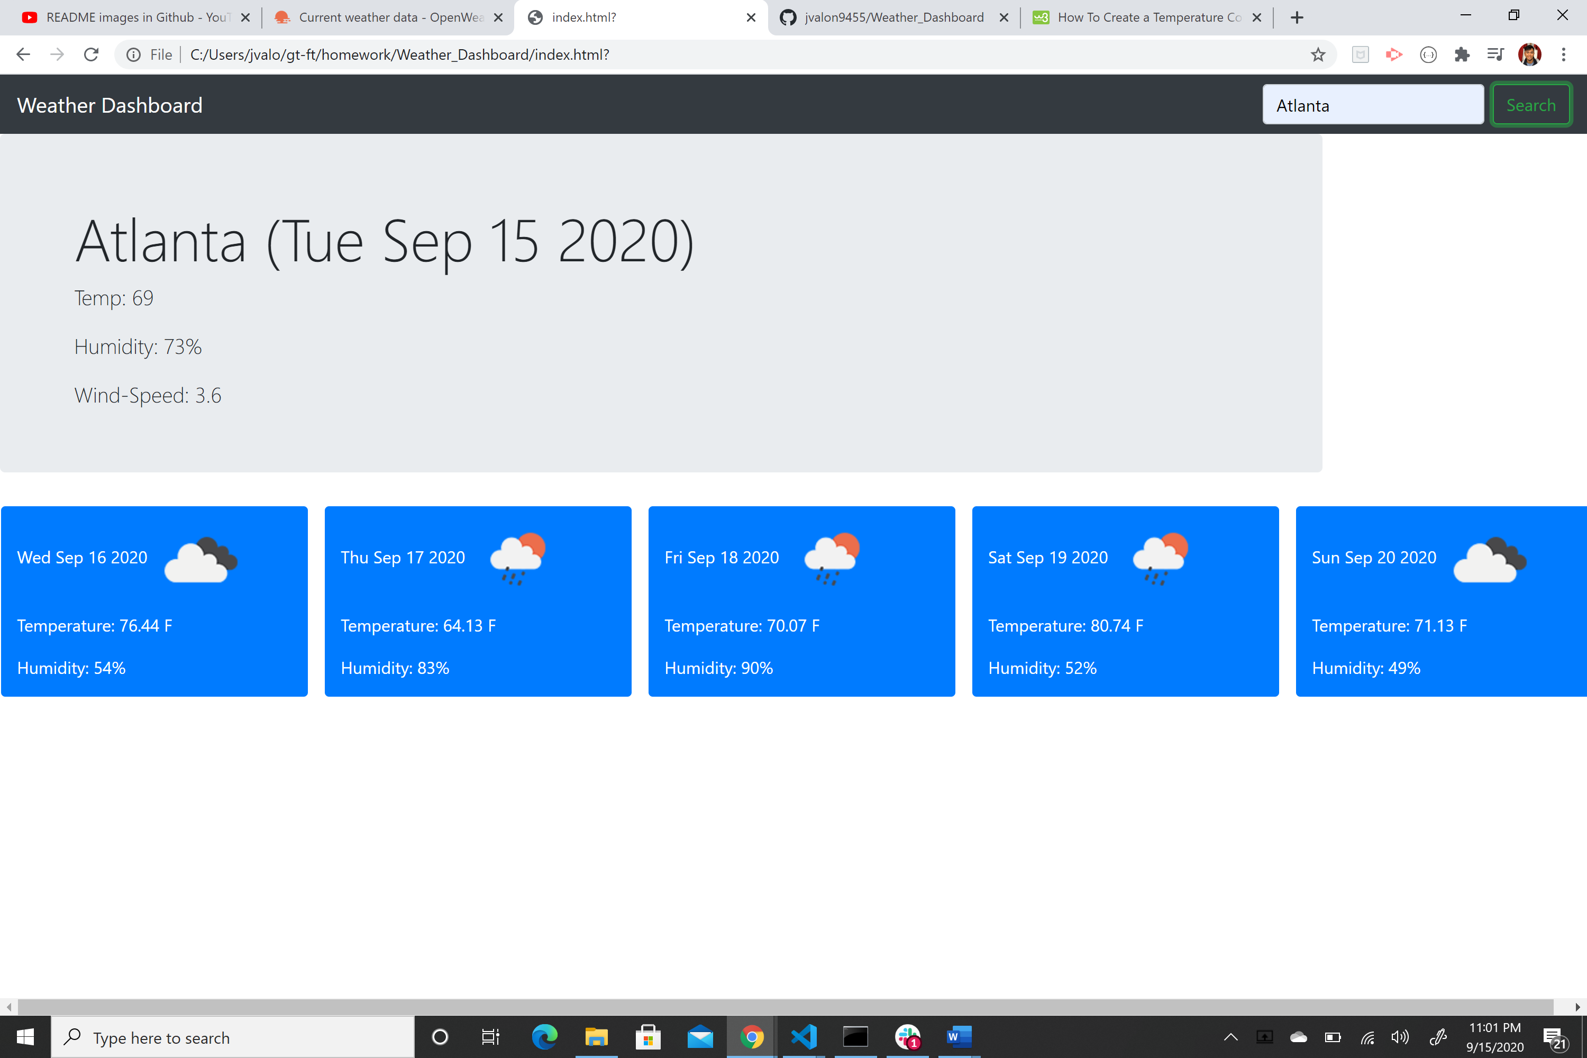Open the media playback controls icon
The width and height of the screenshot is (1587, 1058).
pos(1495,54)
